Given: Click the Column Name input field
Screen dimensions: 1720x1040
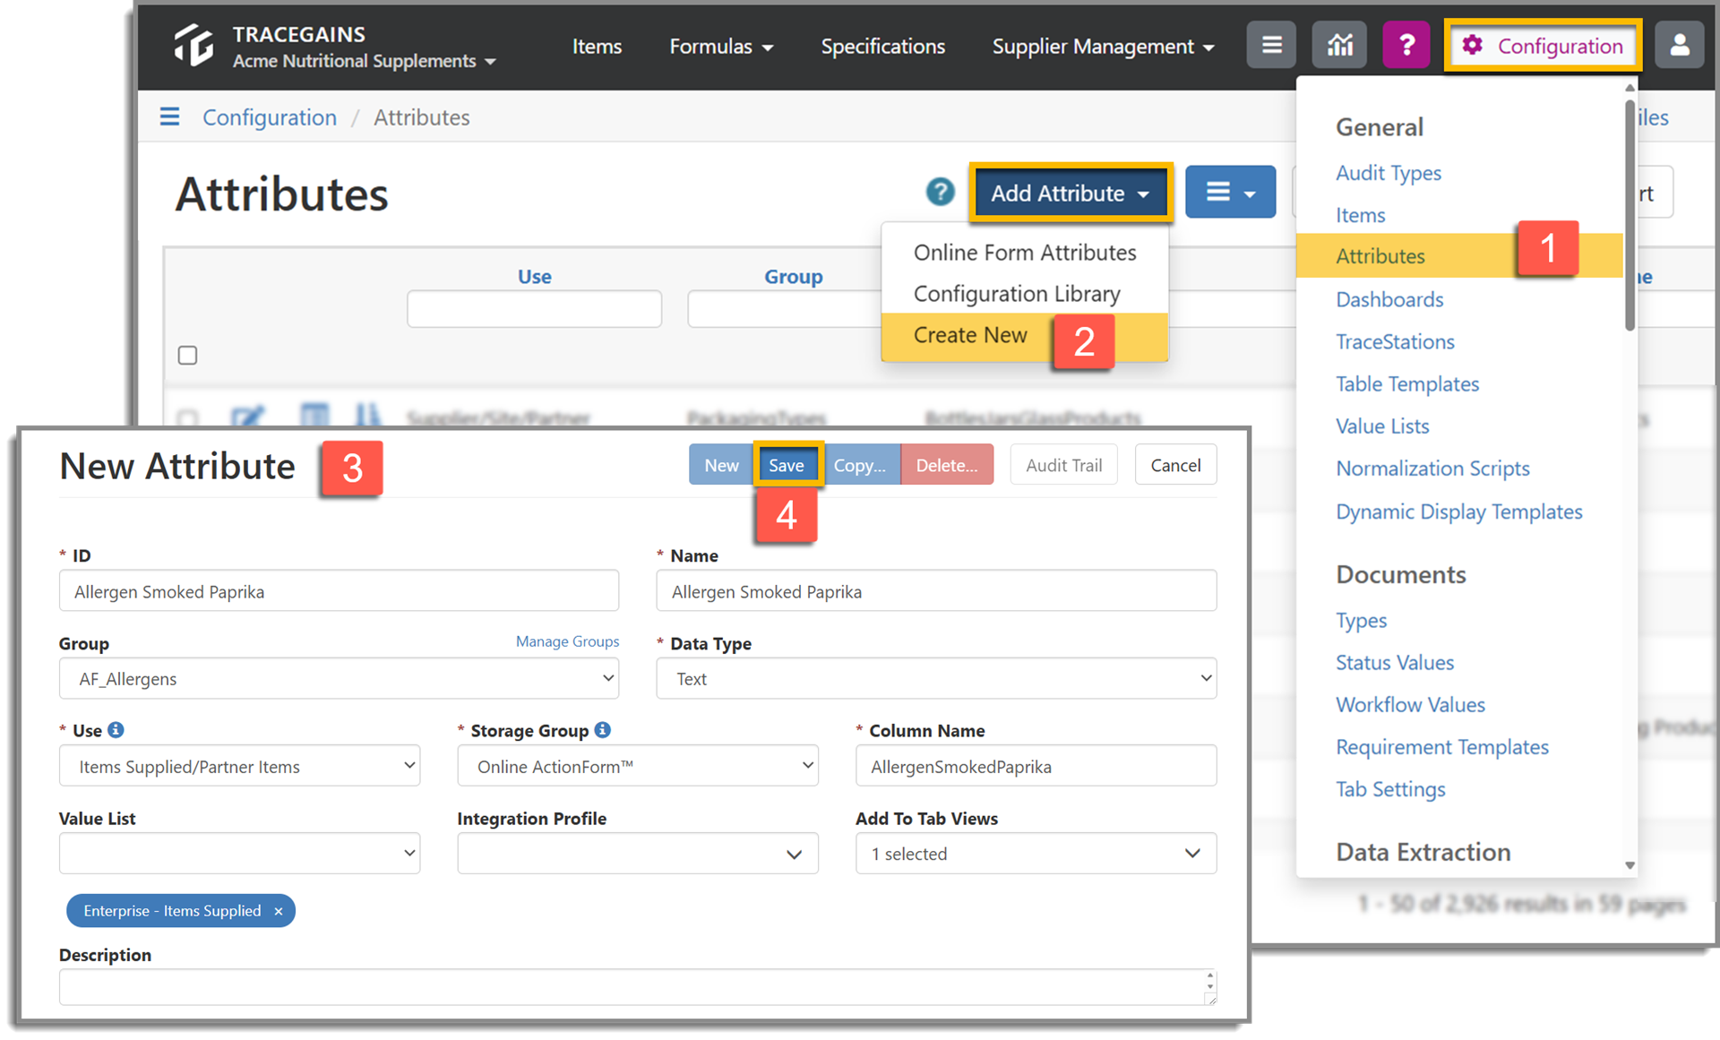Looking at the screenshot, I should (1036, 766).
